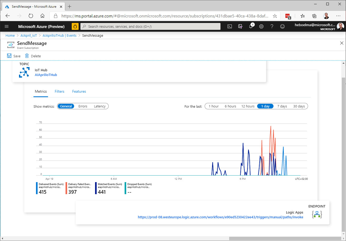346x241 pixels.
Task: View site information lock icon
Action: coord(56,16)
